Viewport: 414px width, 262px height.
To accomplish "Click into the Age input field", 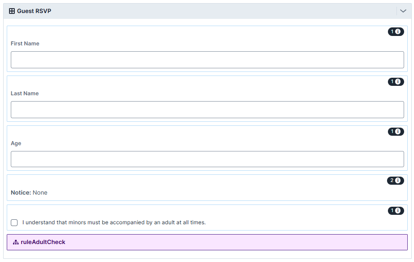I will tap(207, 159).
